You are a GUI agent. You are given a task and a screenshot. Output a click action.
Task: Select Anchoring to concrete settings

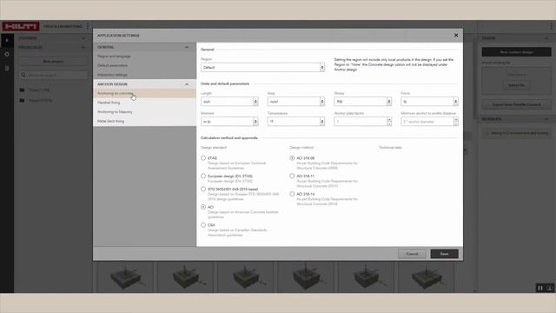pyautogui.click(x=144, y=93)
